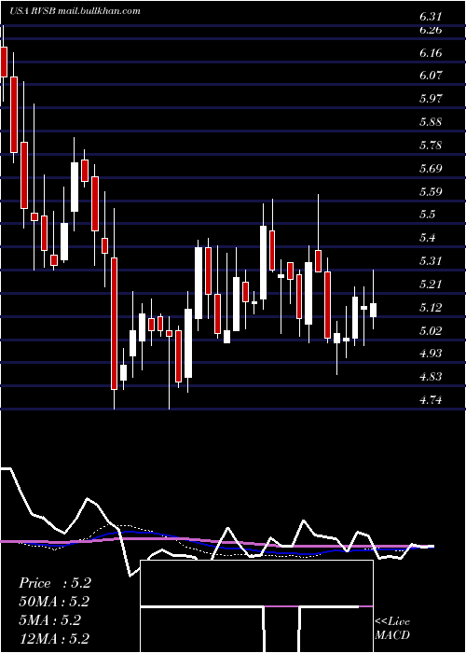Click the 6.26 price axis label
The height and width of the screenshot is (653, 466).
[x=431, y=30]
